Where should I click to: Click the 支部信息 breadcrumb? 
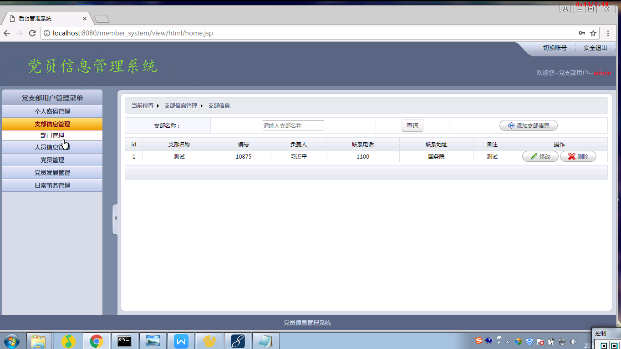(219, 105)
